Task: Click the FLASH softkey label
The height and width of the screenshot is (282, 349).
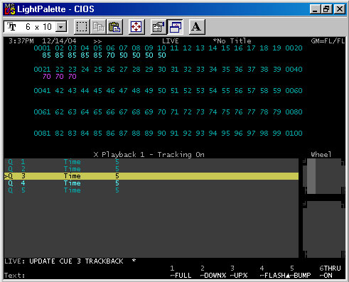Action: (x=275, y=276)
